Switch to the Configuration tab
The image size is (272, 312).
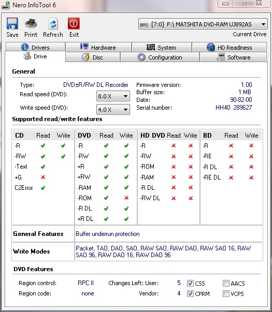[160, 57]
